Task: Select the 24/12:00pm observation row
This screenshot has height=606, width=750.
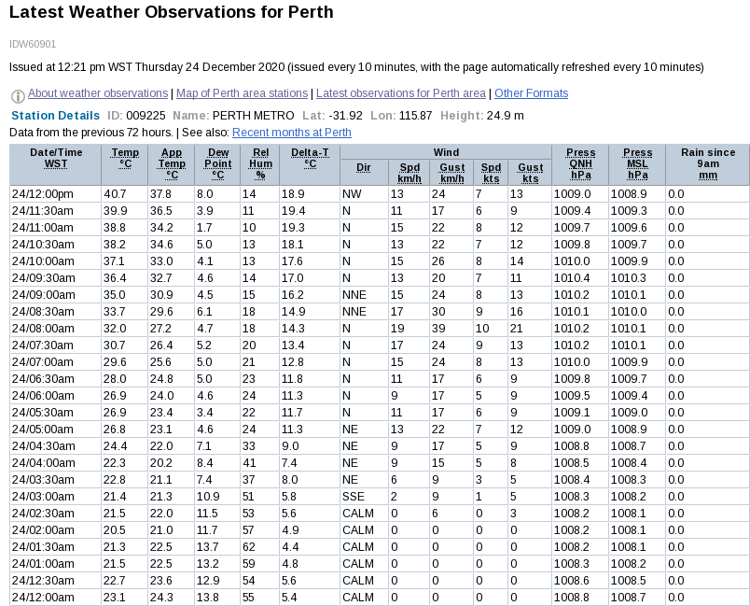Action: coord(56,194)
